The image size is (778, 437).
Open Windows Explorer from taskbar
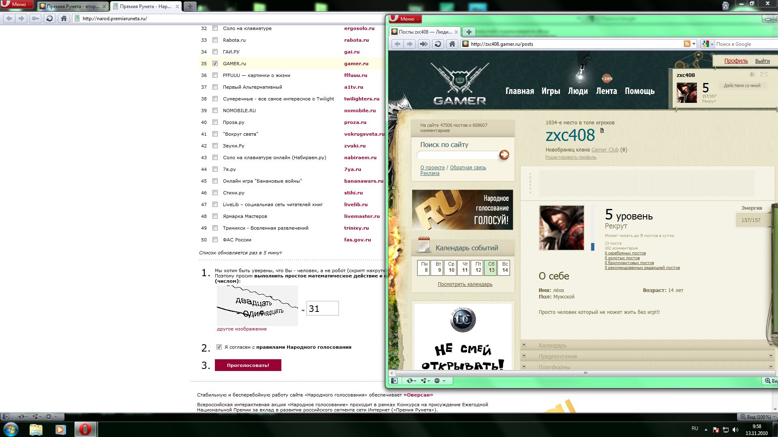(36, 429)
